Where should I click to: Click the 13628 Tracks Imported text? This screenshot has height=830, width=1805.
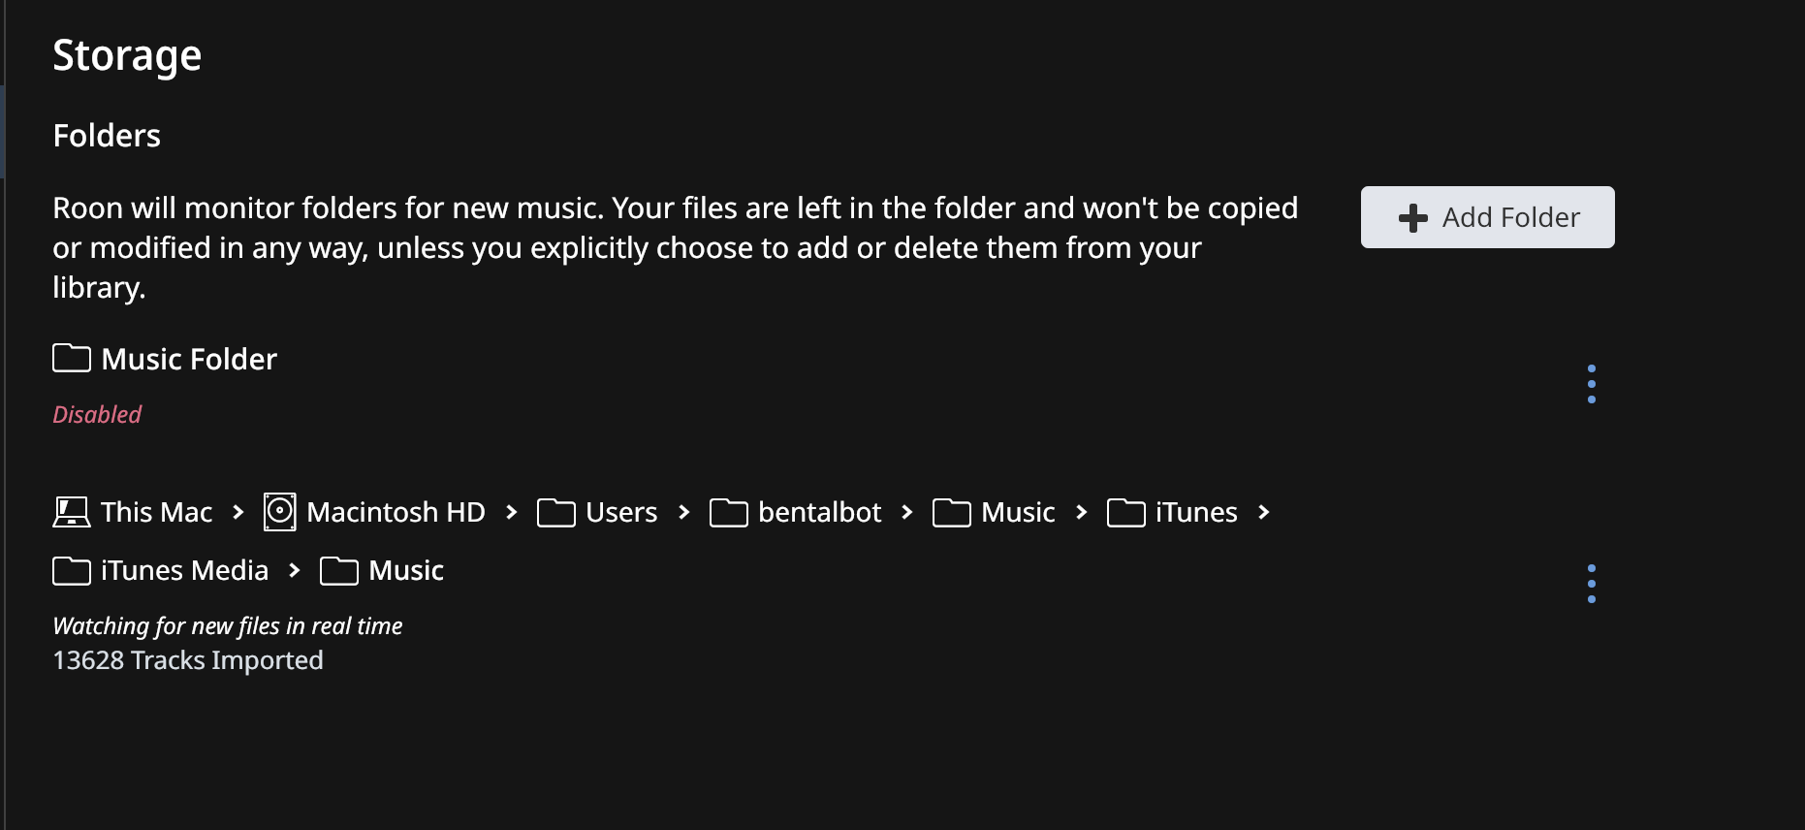pos(188,660)
